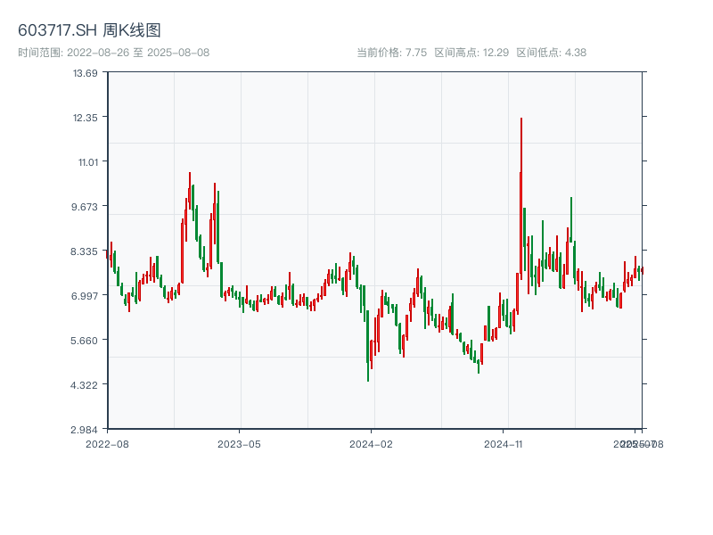Click the 5.660 y-axis price label
The width and height of the screenshot is (713, 535).
tap(86, 341)
